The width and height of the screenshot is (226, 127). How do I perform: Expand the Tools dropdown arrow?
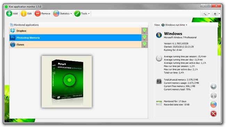pos(89,14)
